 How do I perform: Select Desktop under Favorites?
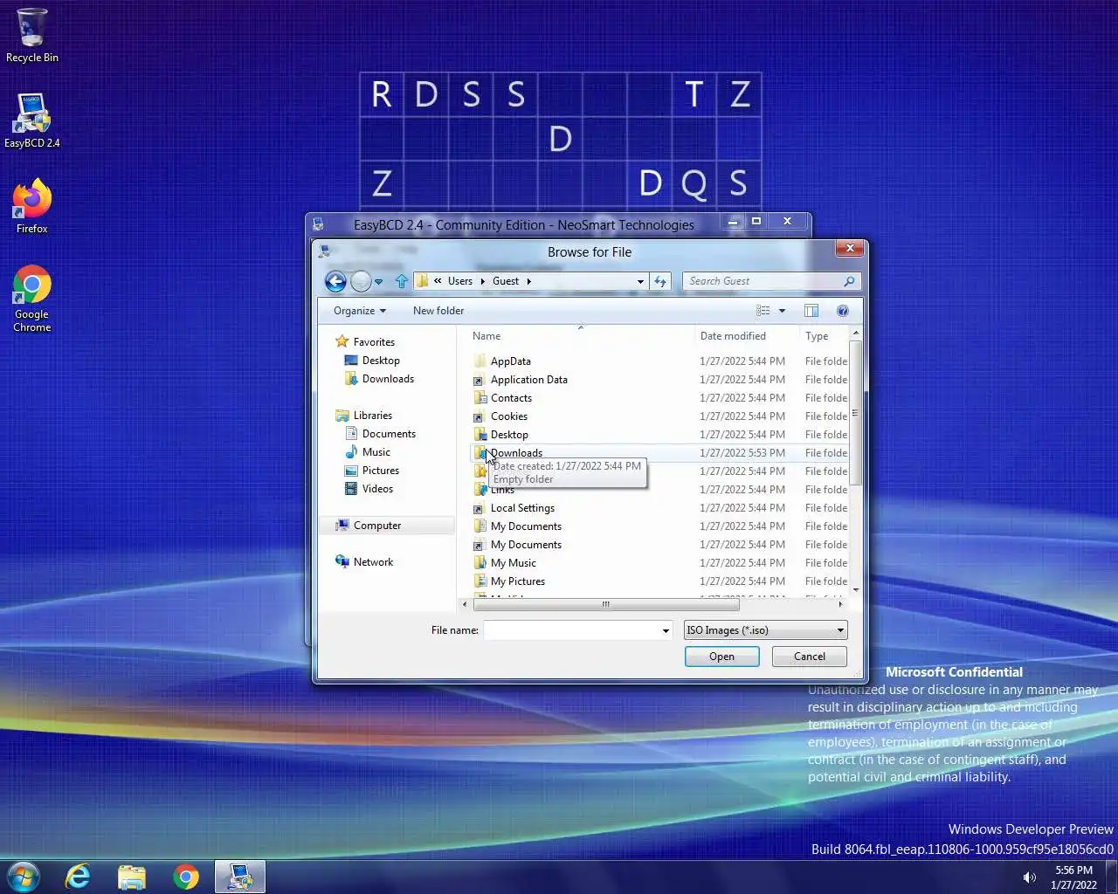(x=372, y=361)
